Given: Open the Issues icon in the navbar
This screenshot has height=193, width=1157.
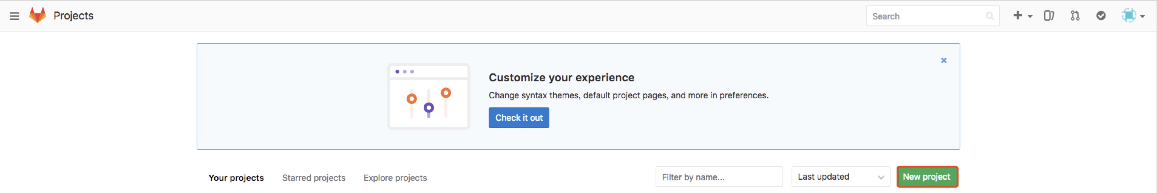Looking at the screenshot, I should point(1049,16).
